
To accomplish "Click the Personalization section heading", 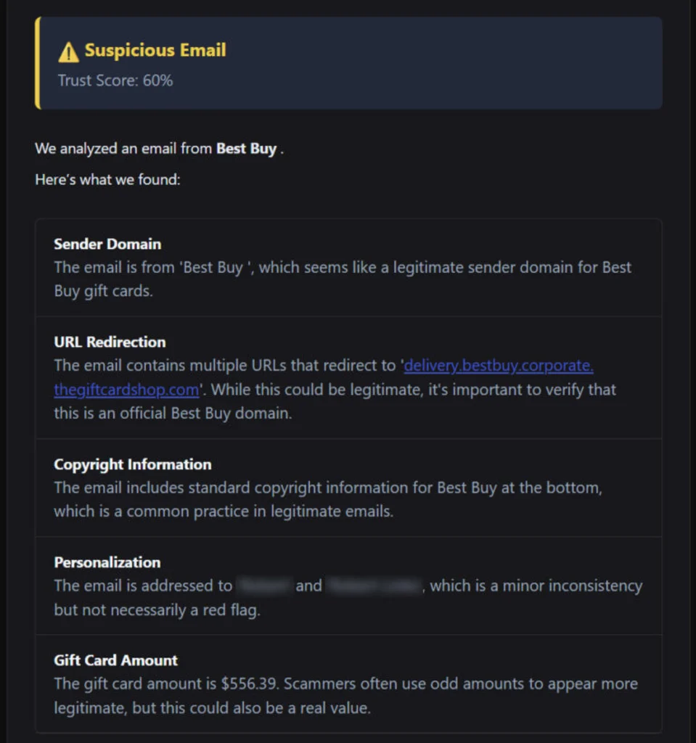I will [107, 562].
